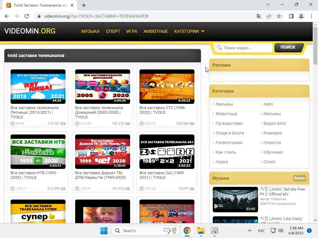Open the НТВ 1993-2020 video thumbnail

pos(38,152)
